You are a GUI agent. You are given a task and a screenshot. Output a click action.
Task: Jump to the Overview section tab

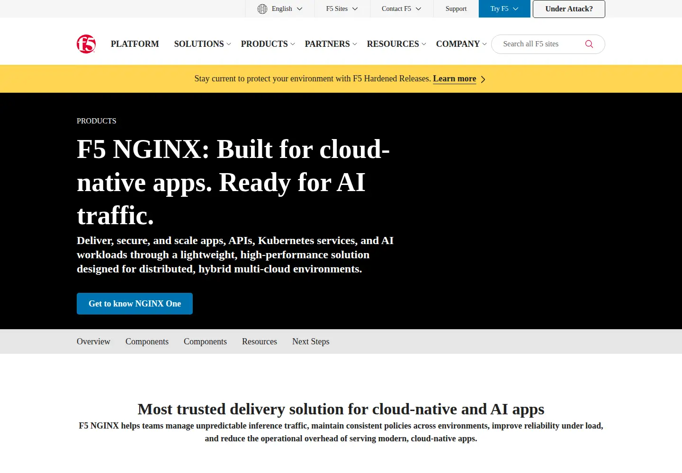click(x=93, y=342)
